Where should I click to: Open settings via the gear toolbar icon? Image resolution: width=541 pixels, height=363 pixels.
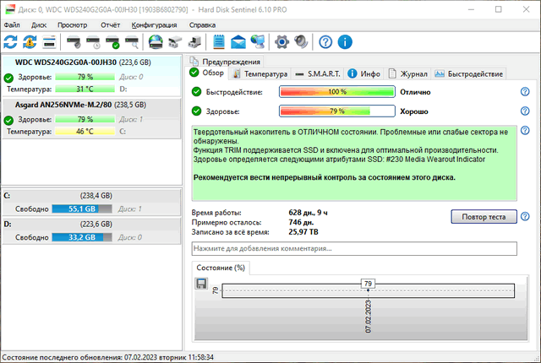pyautogui.click(x=282, y=42)
